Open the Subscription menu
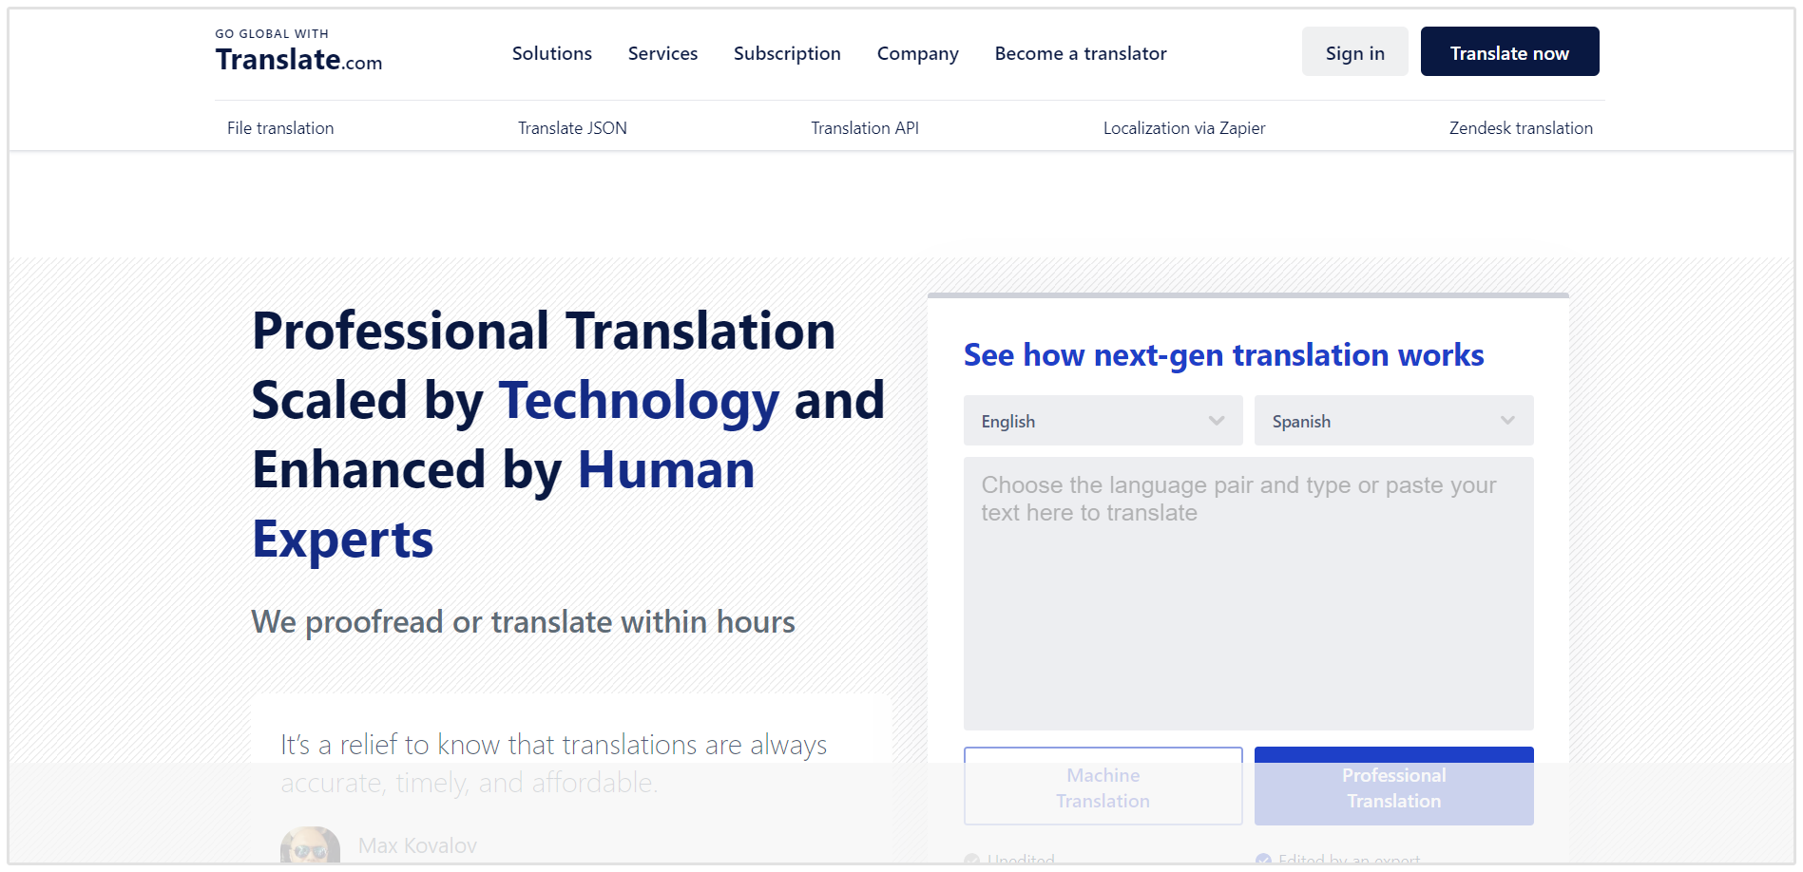Screen dimensions: 1803x872 pos(787,53)
